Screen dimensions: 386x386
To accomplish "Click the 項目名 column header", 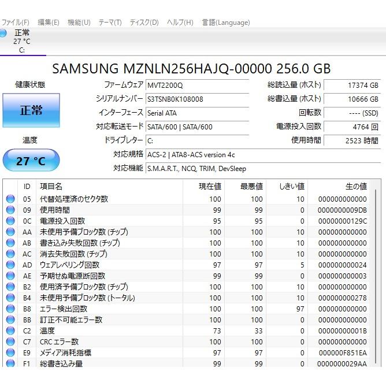I will click(109, 186).
